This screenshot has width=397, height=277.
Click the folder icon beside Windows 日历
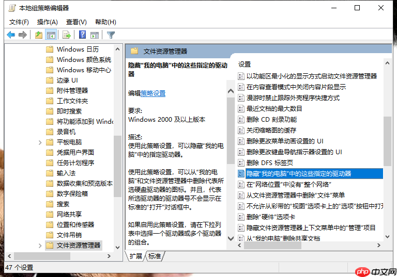coord(50,49)
